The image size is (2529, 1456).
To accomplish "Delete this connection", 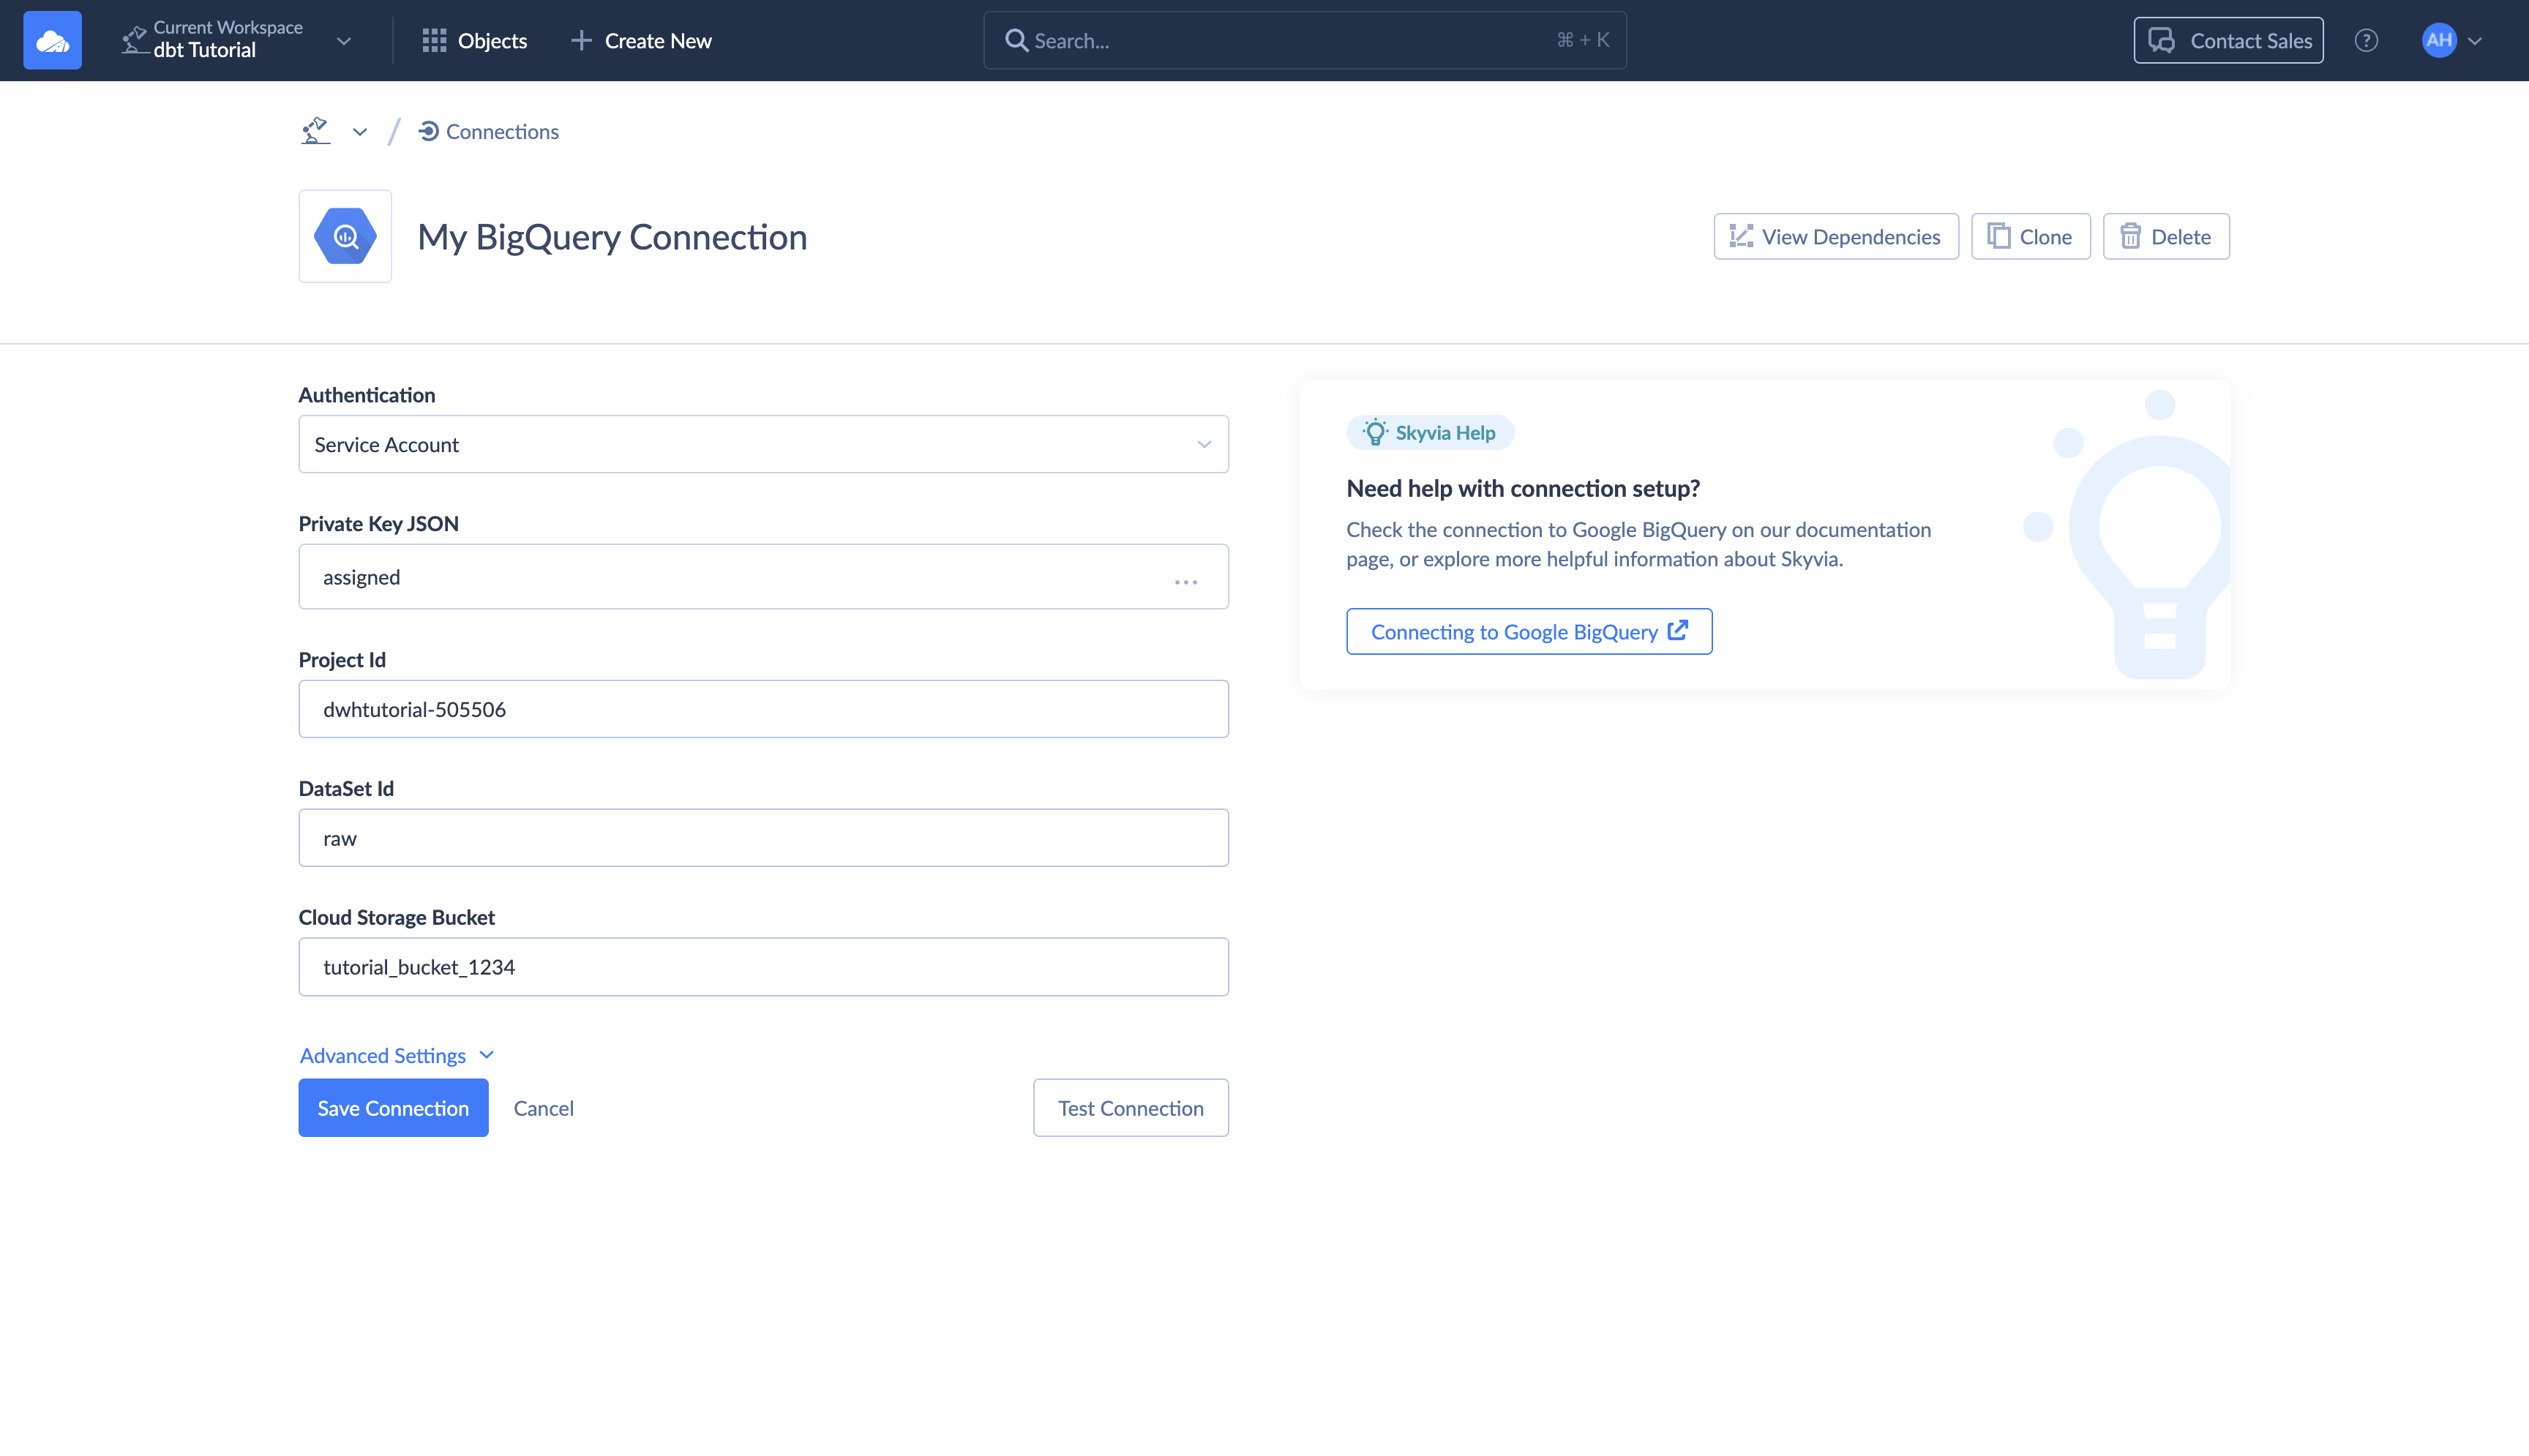I will 2166,236.
